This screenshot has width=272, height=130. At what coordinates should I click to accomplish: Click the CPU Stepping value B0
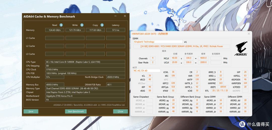coord(85,66)
